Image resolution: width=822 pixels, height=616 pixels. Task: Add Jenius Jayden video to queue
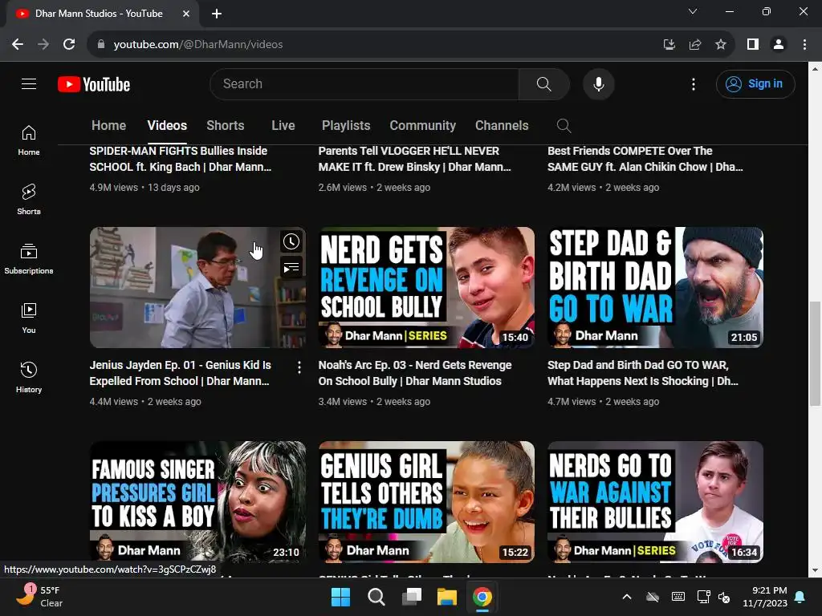291,268
